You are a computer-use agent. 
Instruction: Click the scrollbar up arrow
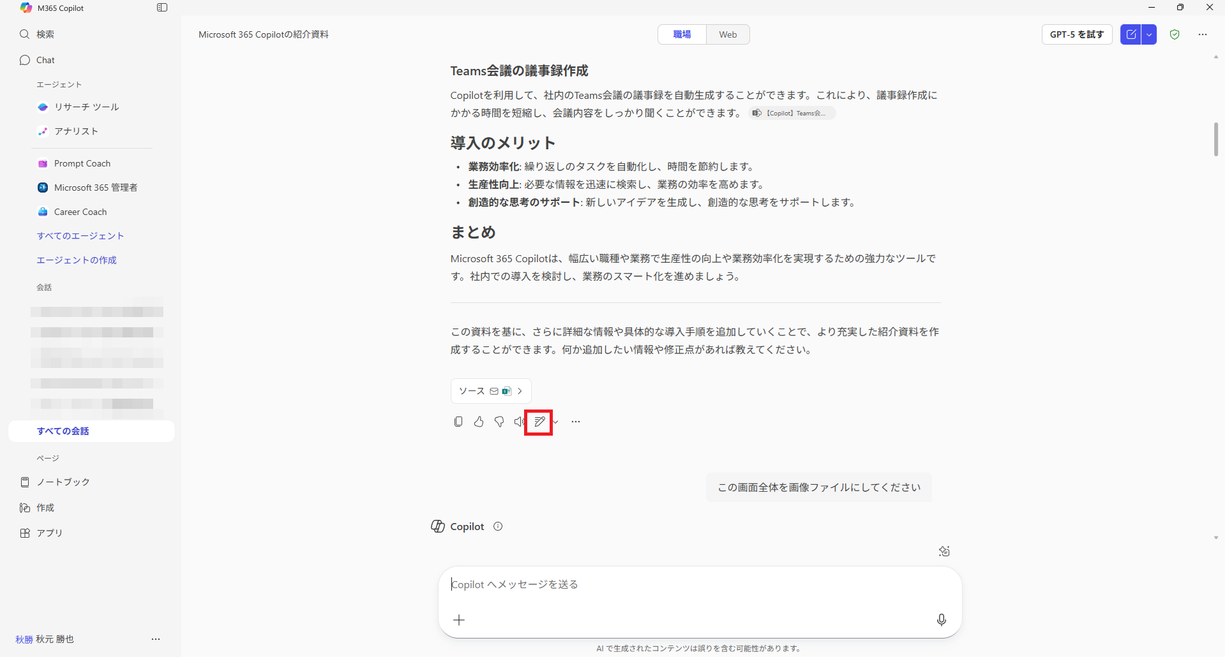1216,57
